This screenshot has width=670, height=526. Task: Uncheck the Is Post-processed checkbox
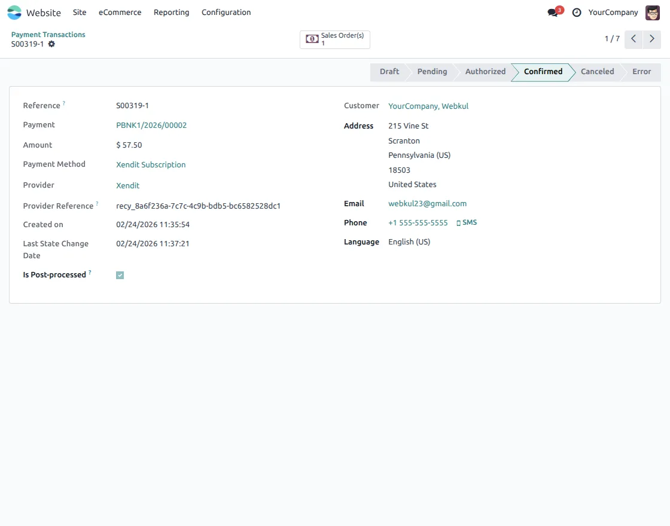pos(120,275)
